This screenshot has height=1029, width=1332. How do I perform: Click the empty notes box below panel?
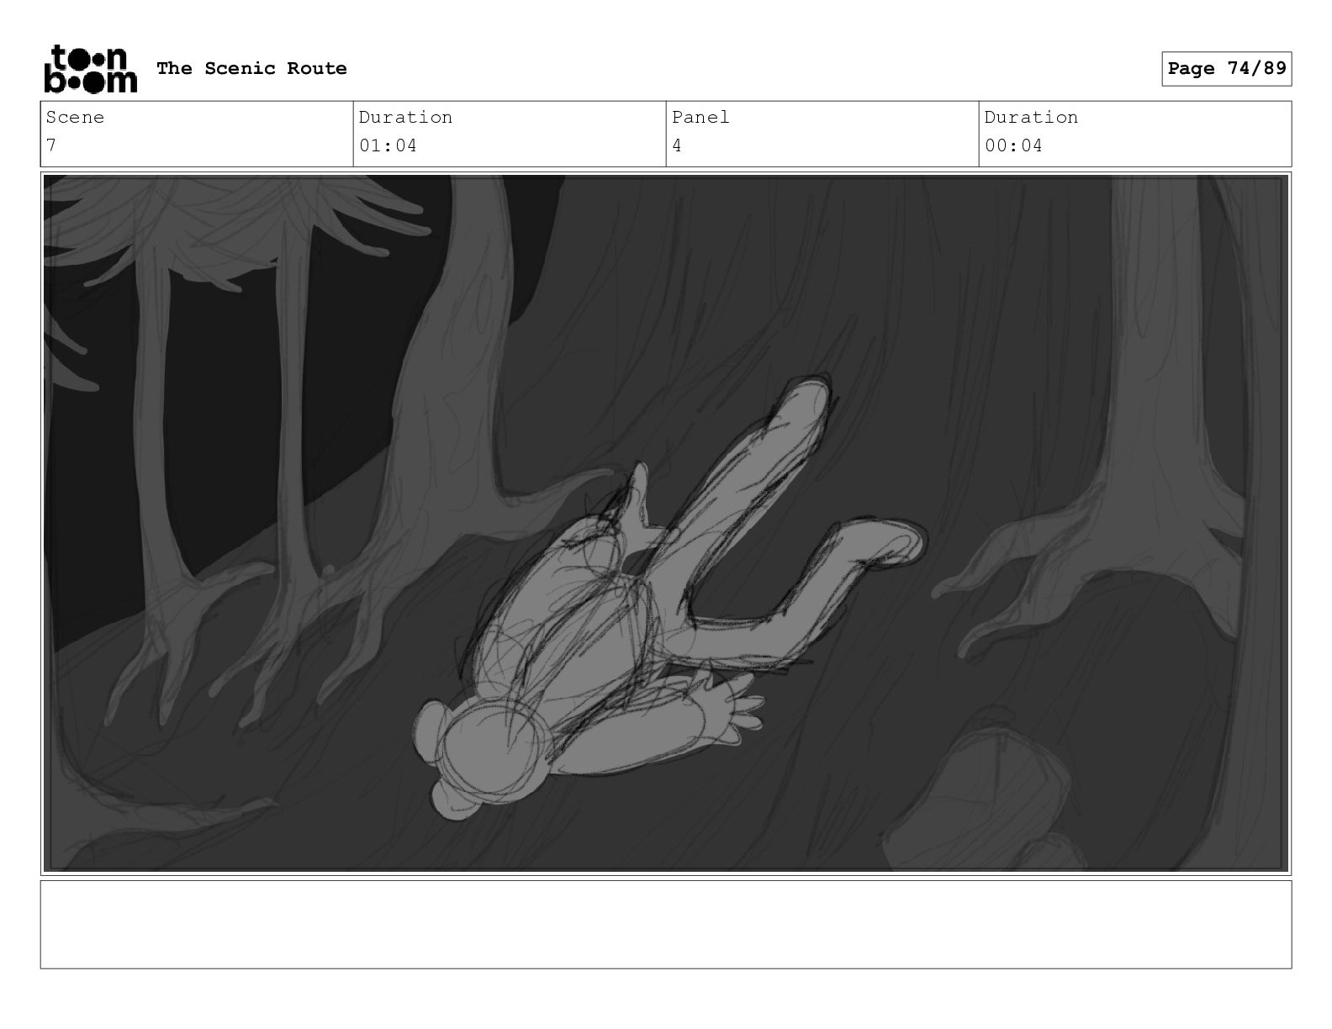(x=666, y=924)
